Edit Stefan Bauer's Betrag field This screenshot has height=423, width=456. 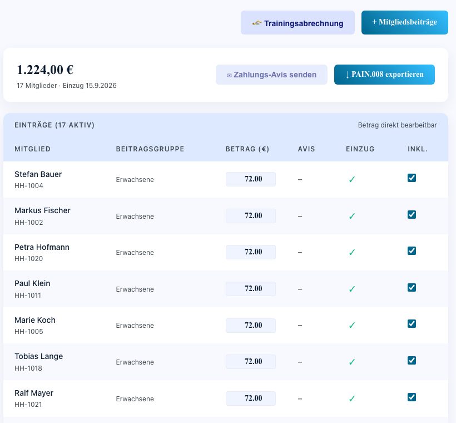(251, 179)
